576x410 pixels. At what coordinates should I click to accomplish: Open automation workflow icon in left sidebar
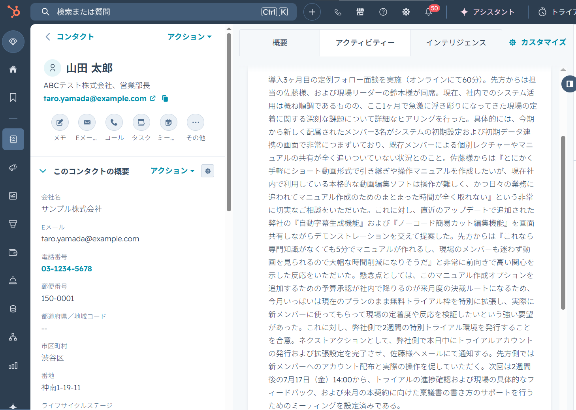[13, 337]
